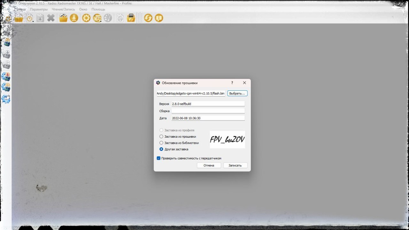
Task: Click the 'Отмена' button
Action: pyautogui.click(x=209, y=165)
